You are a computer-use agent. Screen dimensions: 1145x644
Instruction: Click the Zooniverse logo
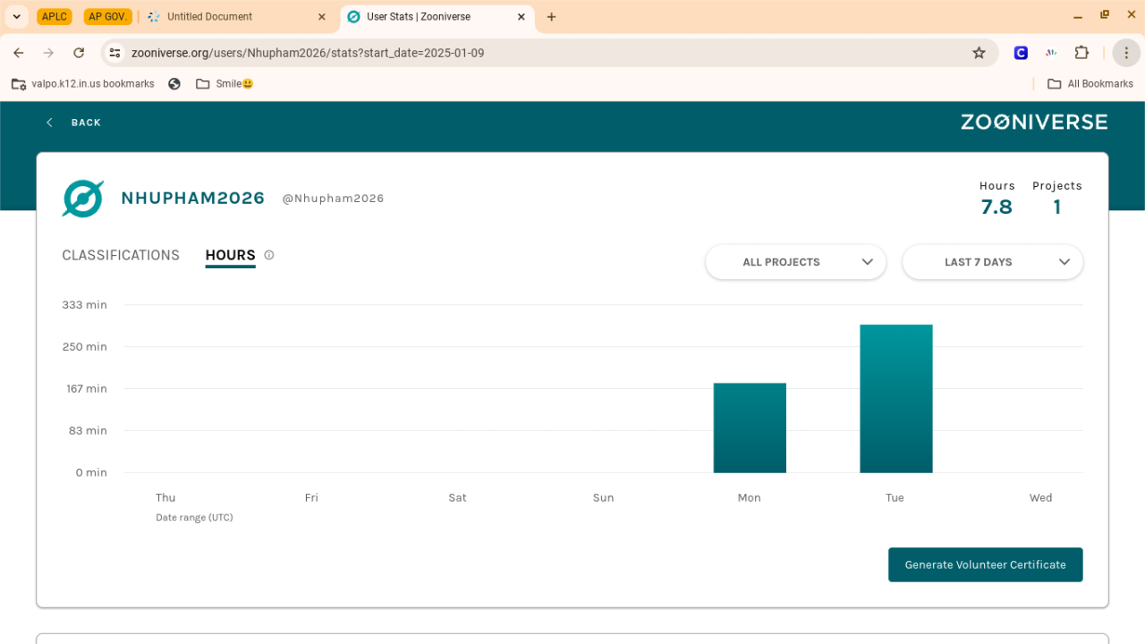(x=1034, y=122)
